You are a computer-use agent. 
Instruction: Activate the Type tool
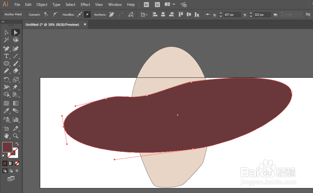click(x=6, y=56)
